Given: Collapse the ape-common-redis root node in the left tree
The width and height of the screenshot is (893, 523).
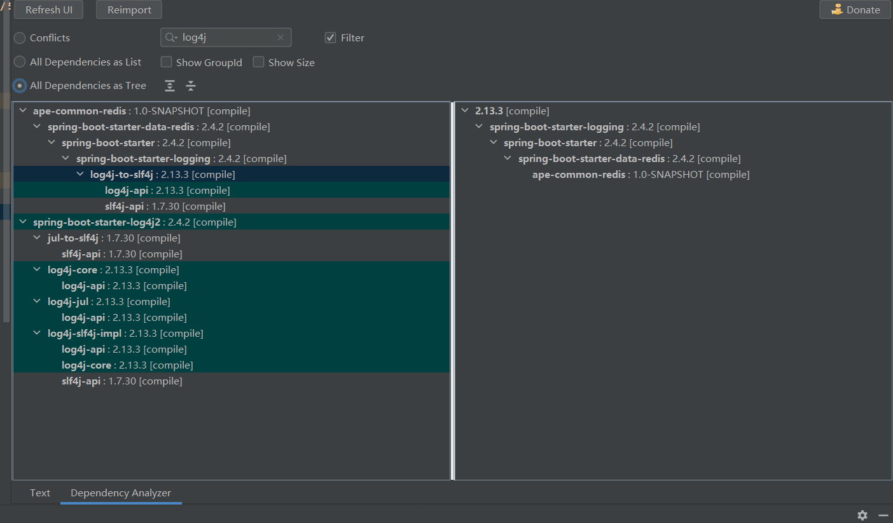Looking at the screenshot, I should (24, 111).
